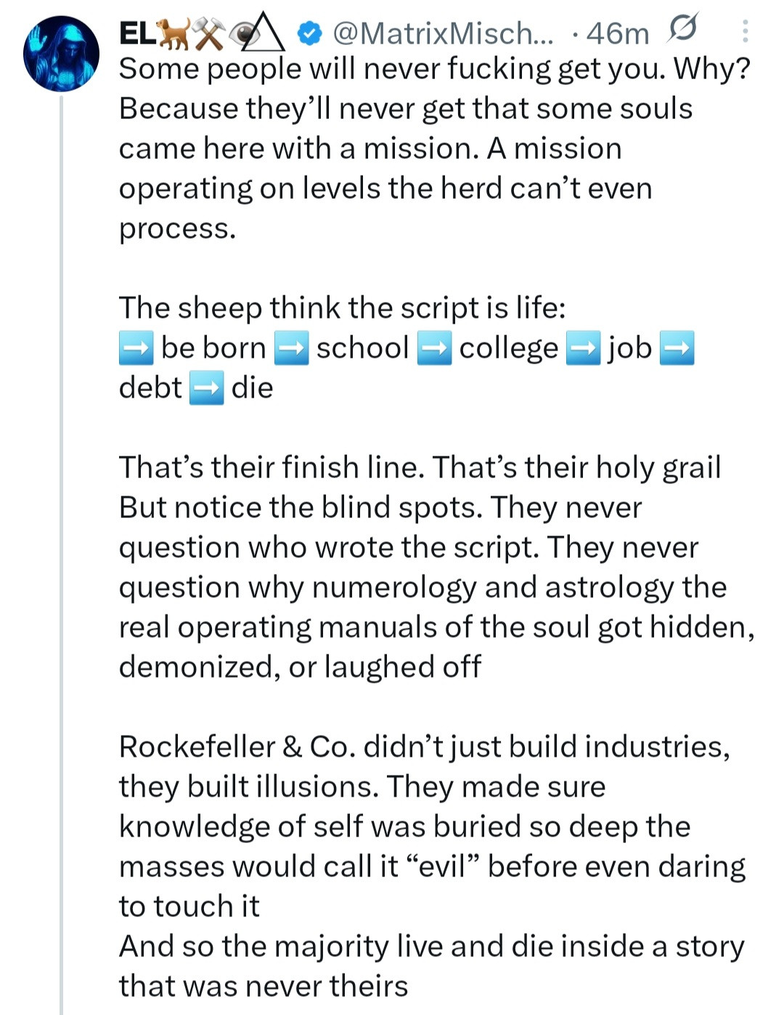Click the 46m timestamp
Viewport: 784px width, 1015px height.
tap(617, 33)
